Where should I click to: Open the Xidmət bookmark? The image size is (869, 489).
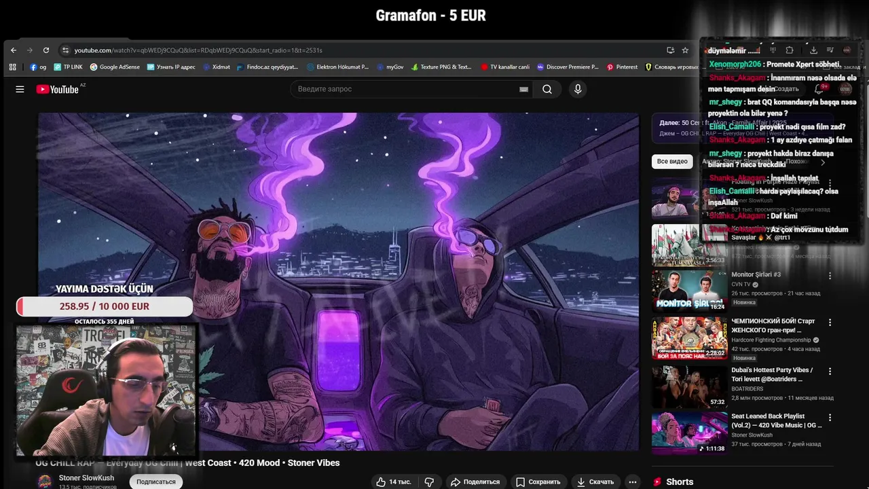coord(216,67)
